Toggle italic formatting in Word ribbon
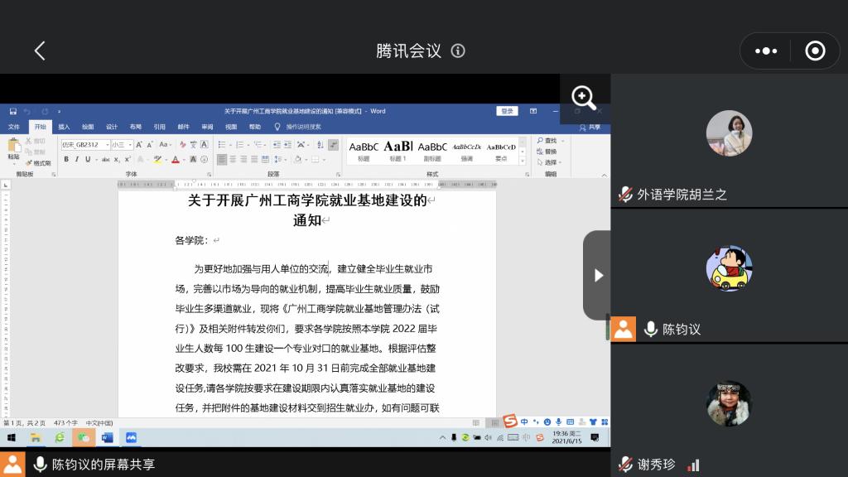The image size is (848, 477). [x=77, y=159]
